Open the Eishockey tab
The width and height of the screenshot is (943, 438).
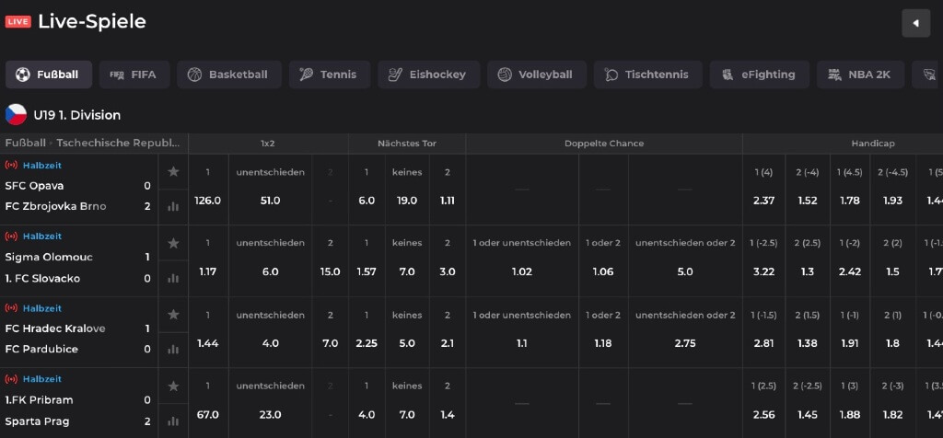(429, 75)
